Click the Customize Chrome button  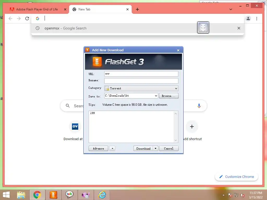tap(236, 177)
